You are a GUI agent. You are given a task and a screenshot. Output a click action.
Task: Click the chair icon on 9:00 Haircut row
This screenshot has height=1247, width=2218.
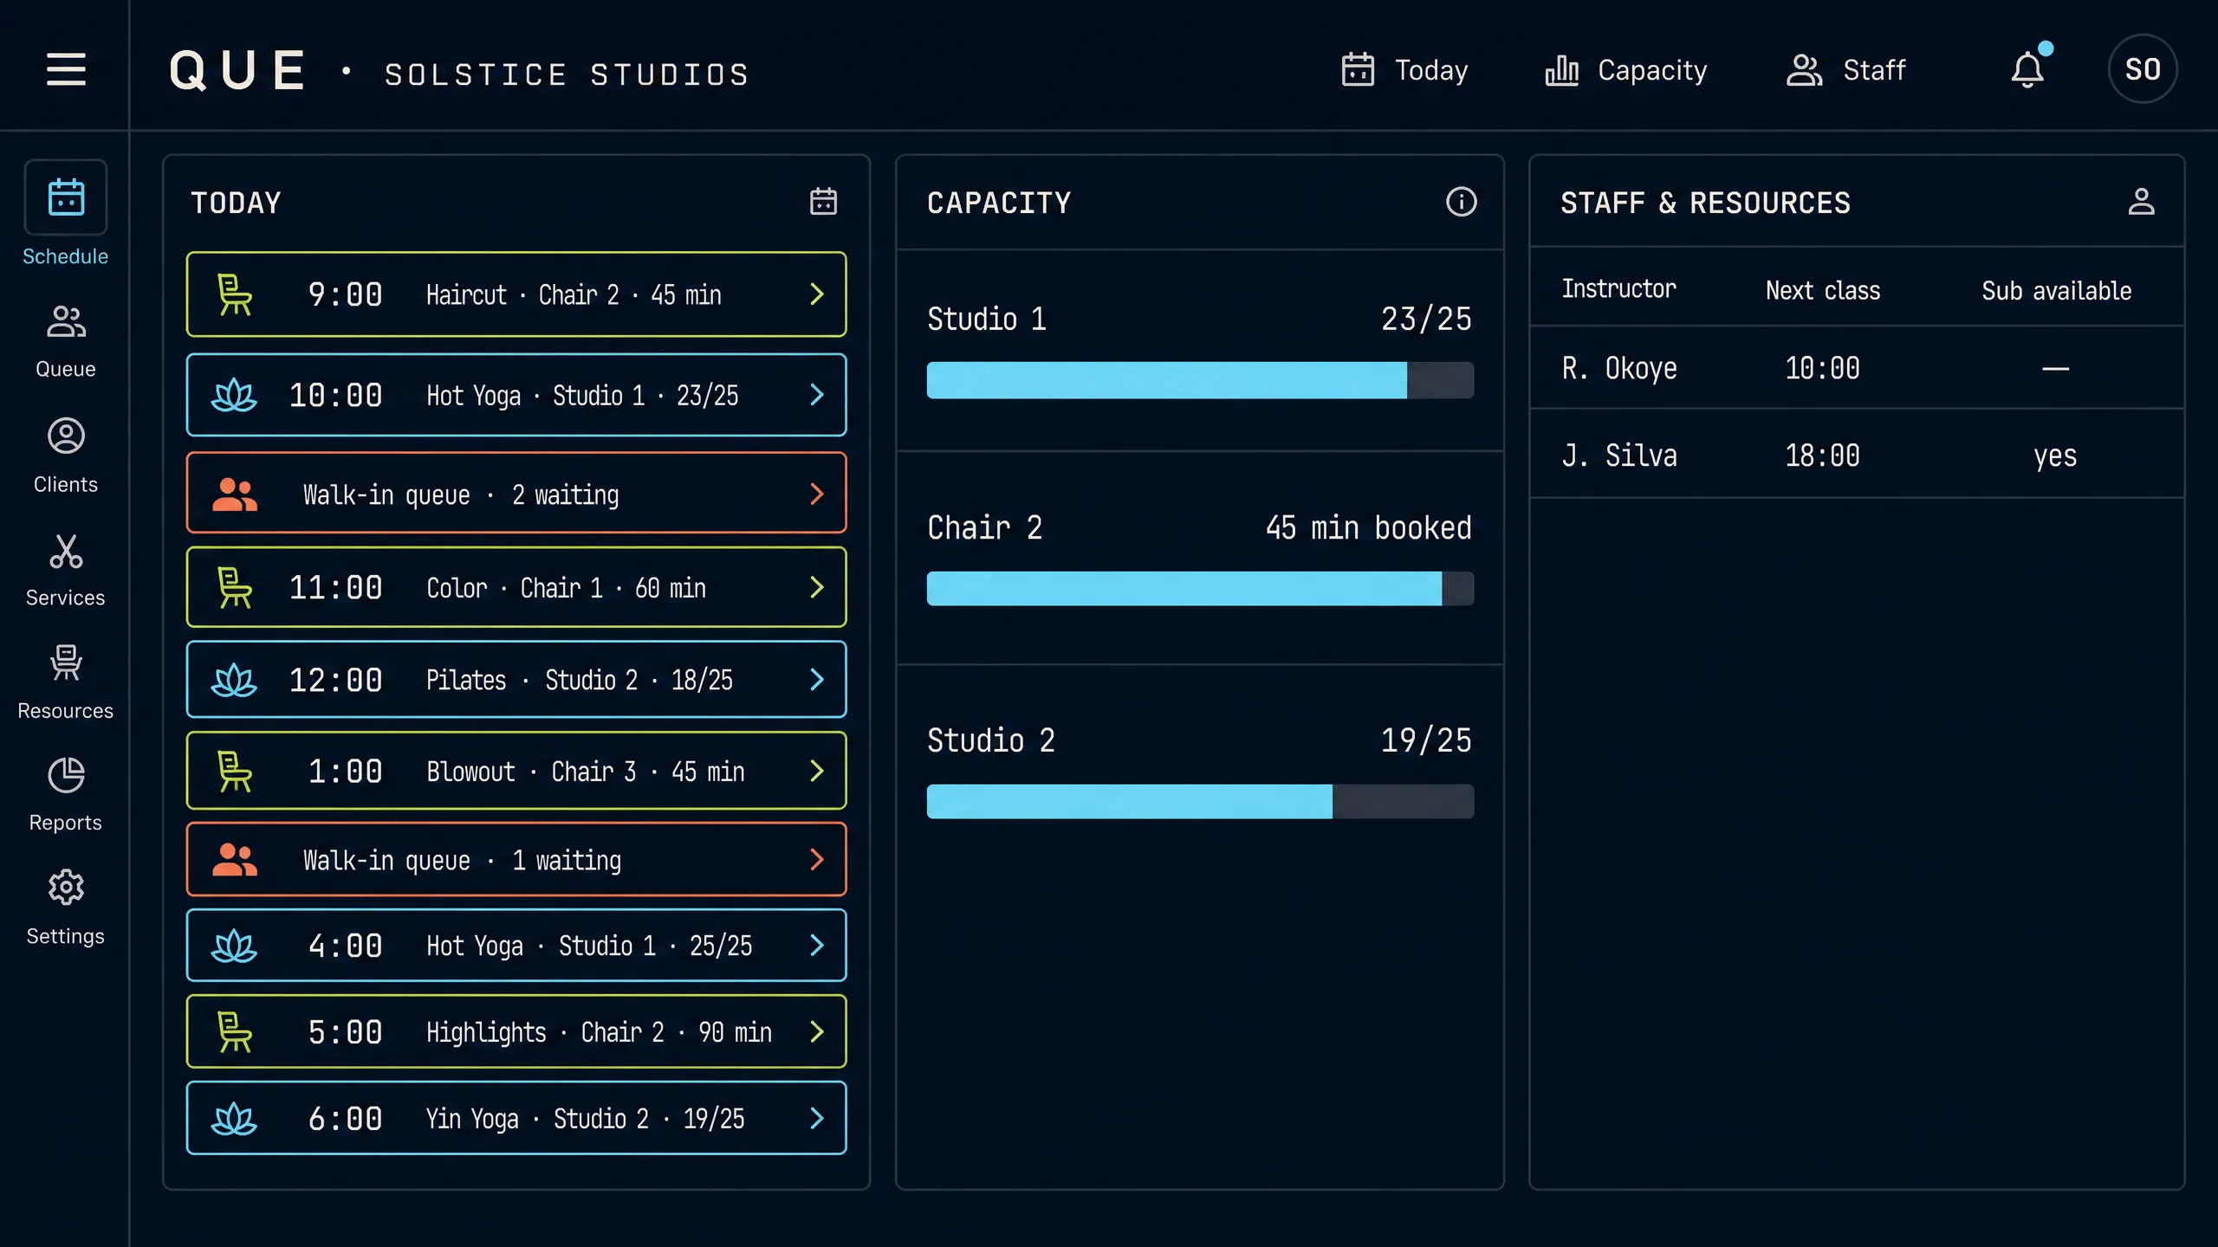click(234, 294)
